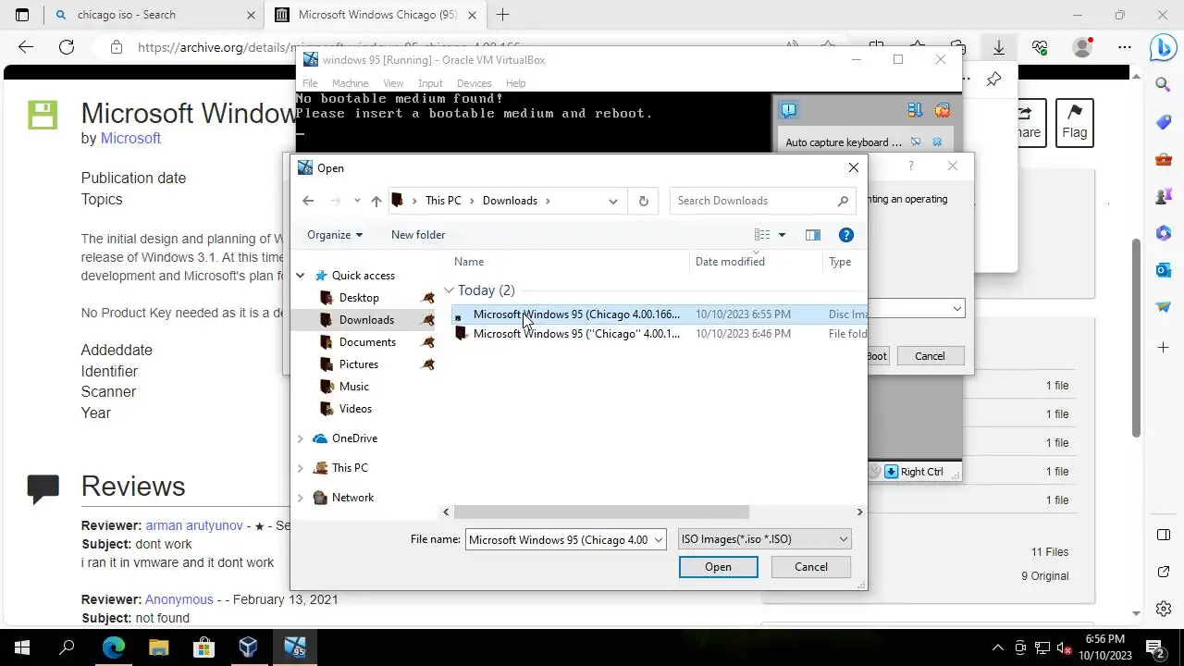The height and width of the screenshot is (666, 1184).
Task: Go up one folder level in Open dialog
Action: tap(376, 201)
